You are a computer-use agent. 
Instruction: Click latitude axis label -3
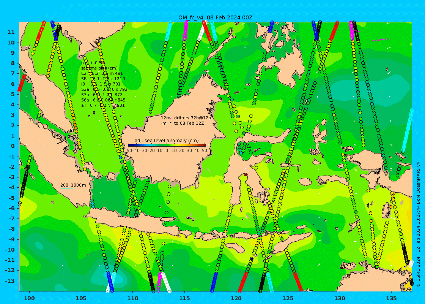tap(12, 177)
